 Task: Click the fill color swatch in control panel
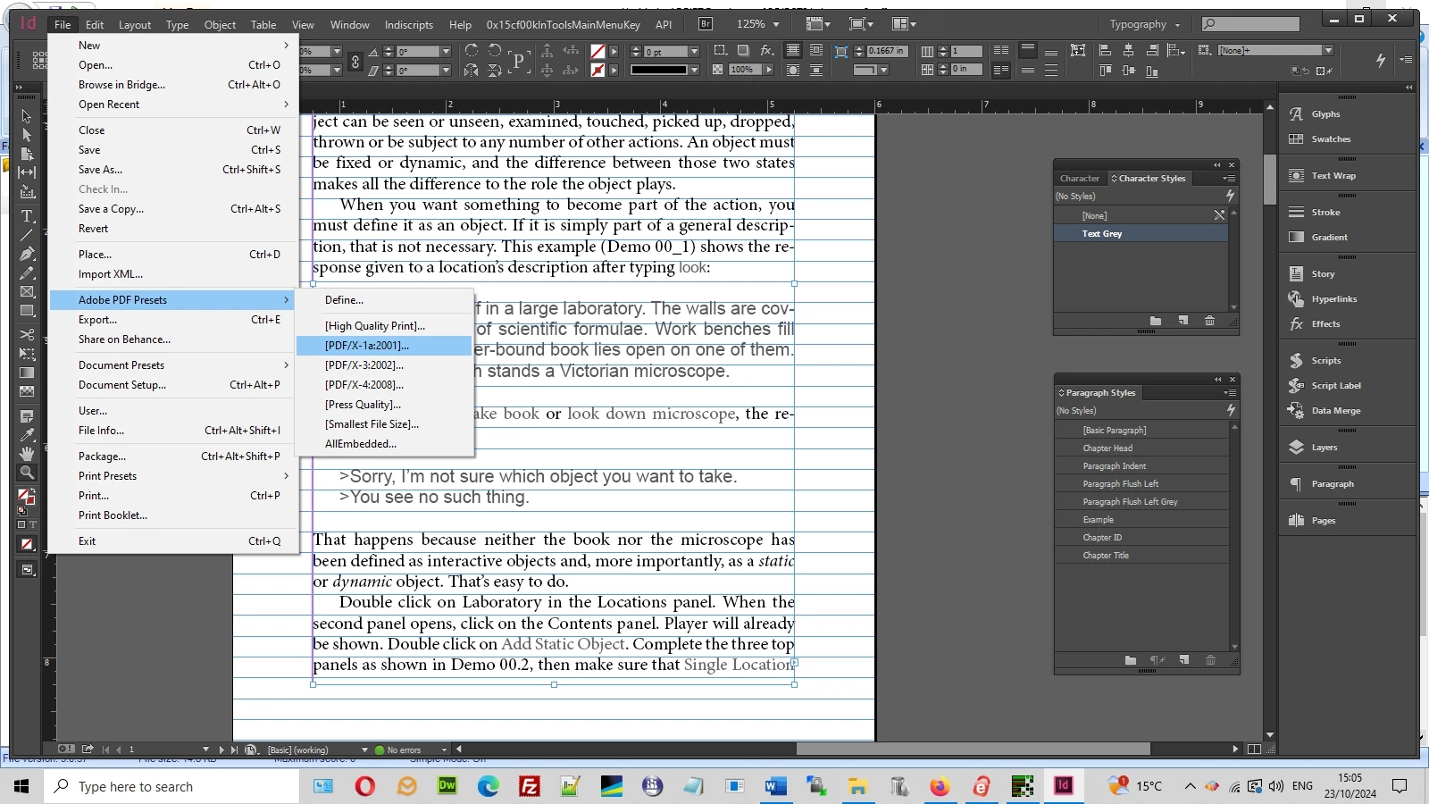click(x=598, y=52)
